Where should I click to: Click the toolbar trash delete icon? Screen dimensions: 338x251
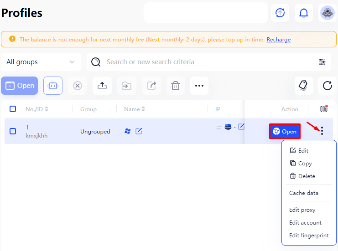click(176, 86)
